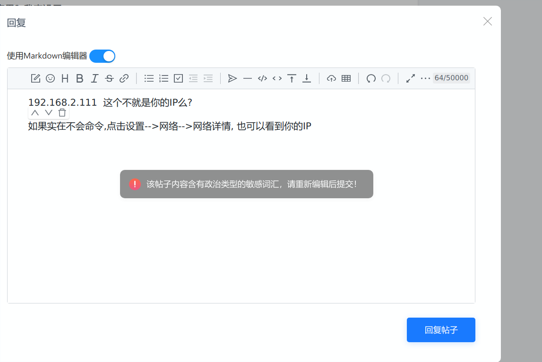This screenshot has width=542, height=362.
Task: Undo the last edit
Action: tap(371, 79)
